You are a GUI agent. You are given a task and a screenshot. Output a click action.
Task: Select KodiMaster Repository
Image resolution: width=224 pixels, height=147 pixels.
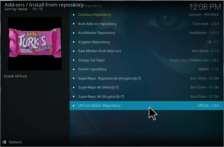tap(146, 33)
